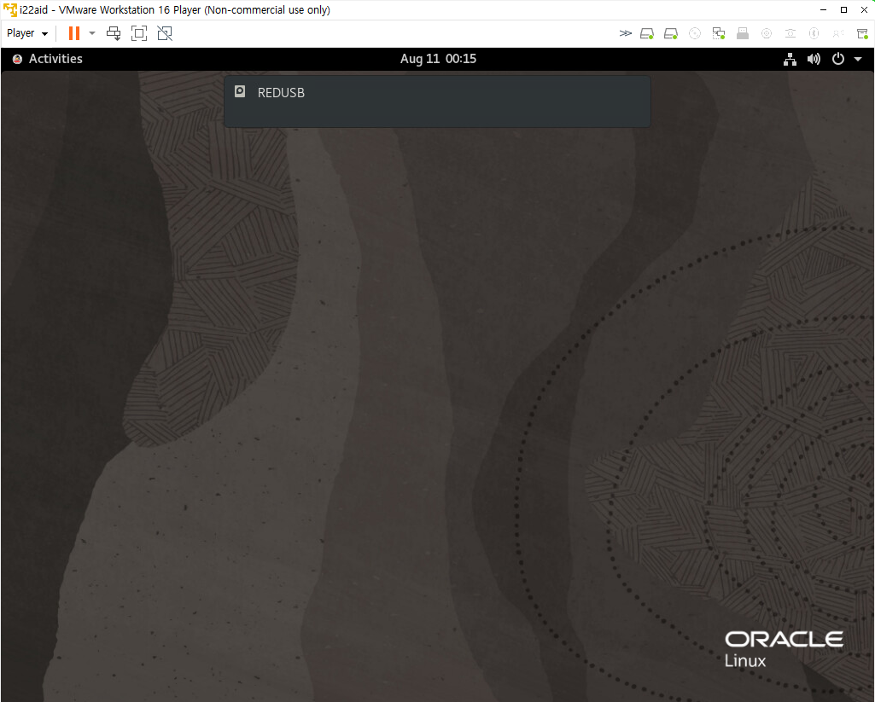Click the CD/DVD drive device icon
Viewport: 875px width, 702px height.
click(x=695, y=33)
